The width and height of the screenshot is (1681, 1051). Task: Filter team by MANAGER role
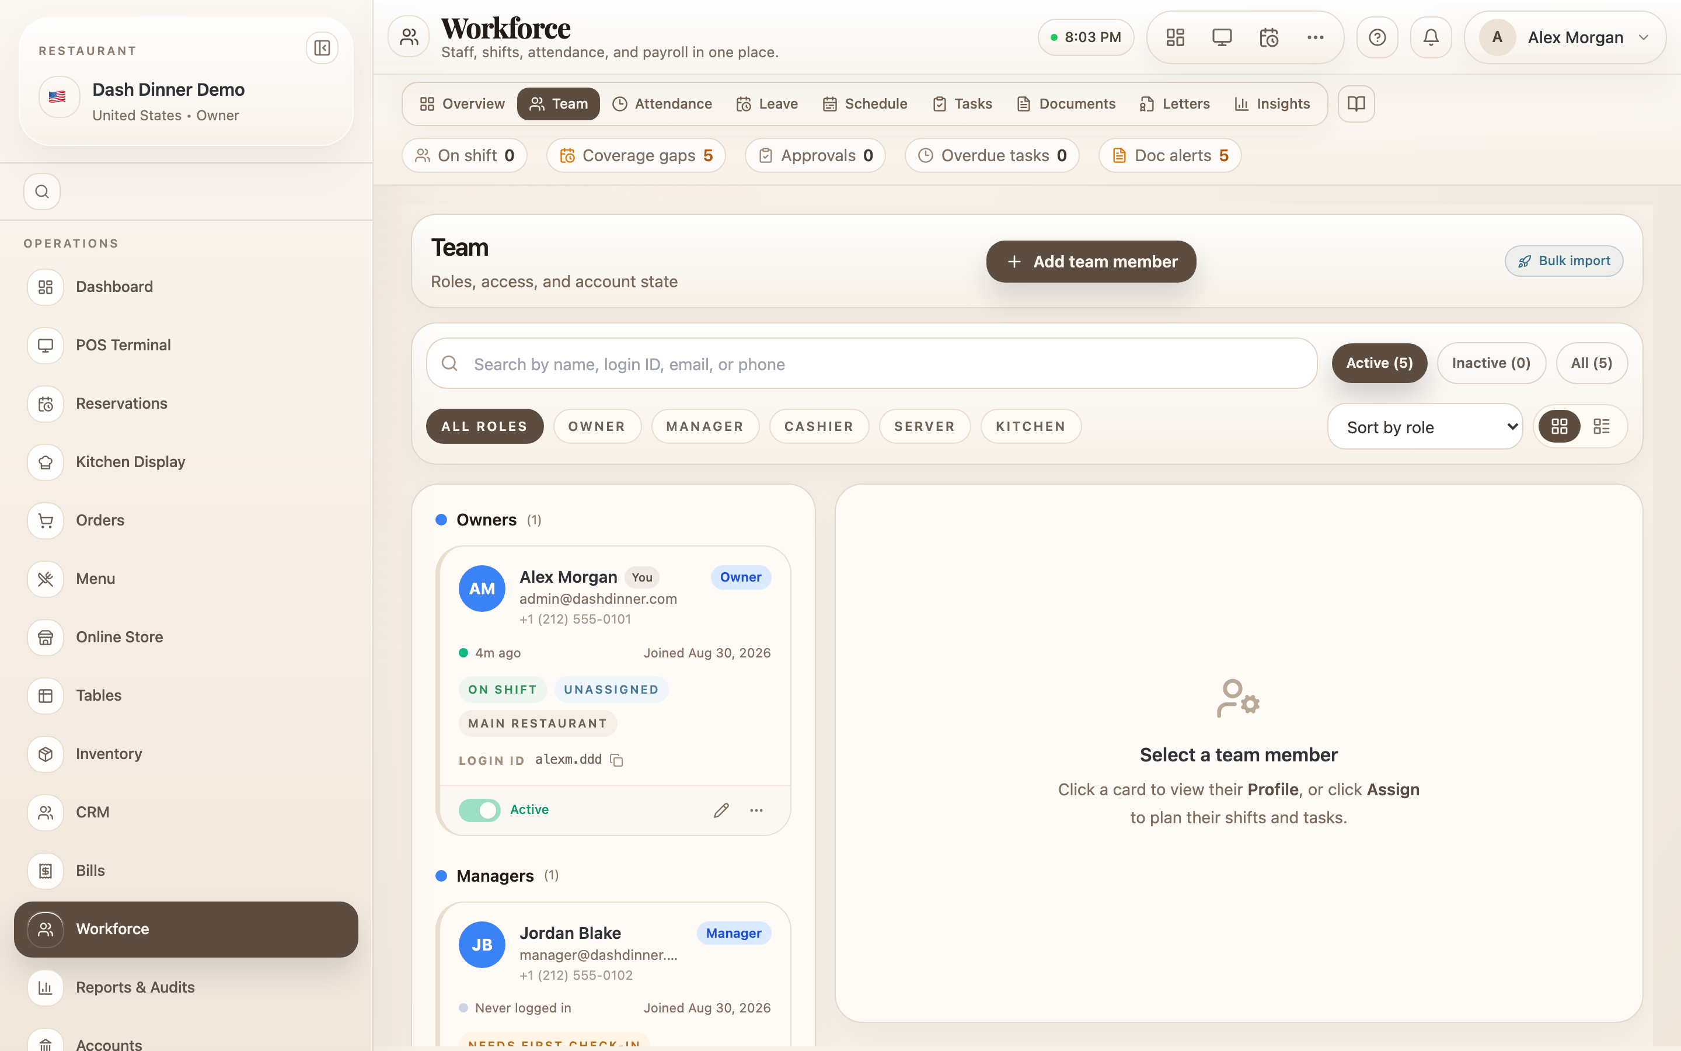coord(705,426)
